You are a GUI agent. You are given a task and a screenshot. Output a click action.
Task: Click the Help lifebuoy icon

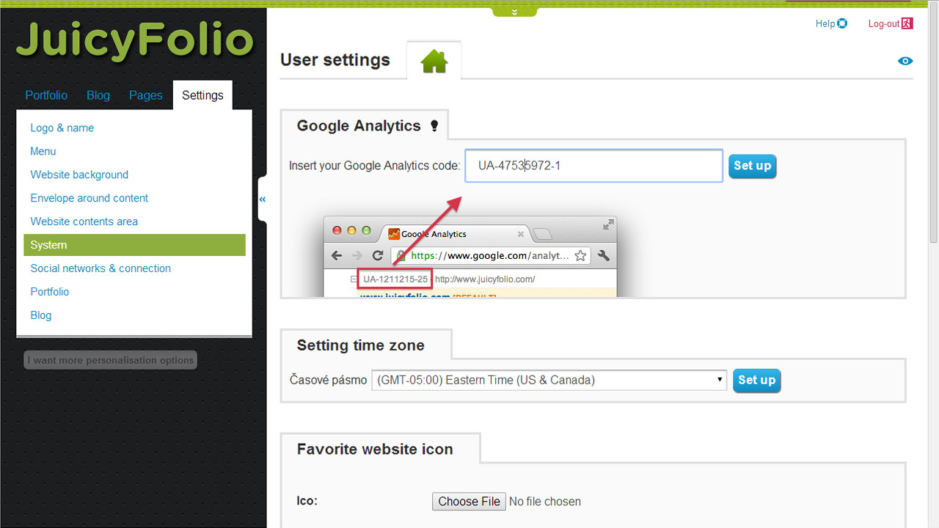[842, 23]
